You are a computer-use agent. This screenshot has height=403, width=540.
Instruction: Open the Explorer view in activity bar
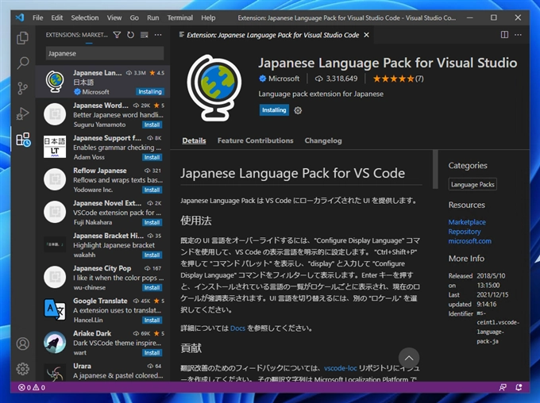[x=22, y=38]
